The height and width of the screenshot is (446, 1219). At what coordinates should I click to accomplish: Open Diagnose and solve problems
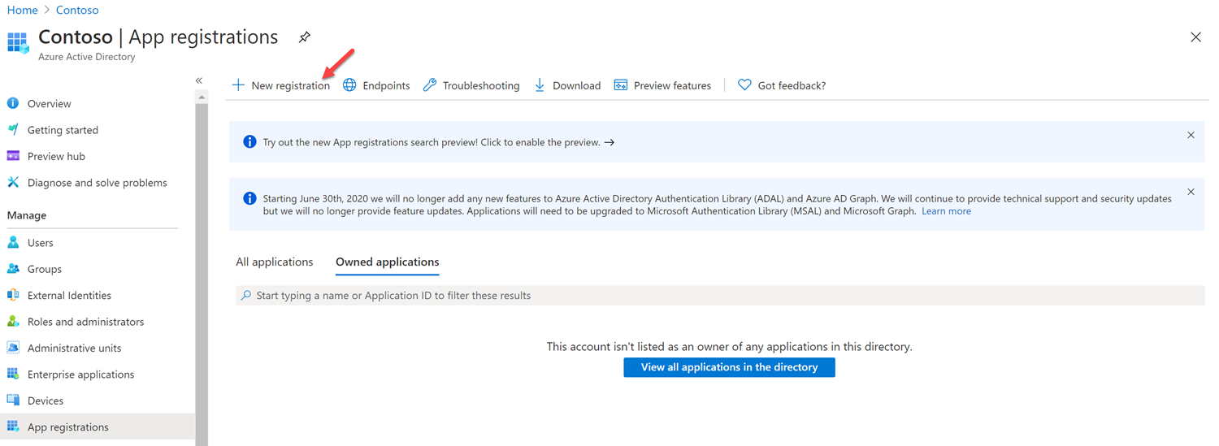(x=98, y=183)
